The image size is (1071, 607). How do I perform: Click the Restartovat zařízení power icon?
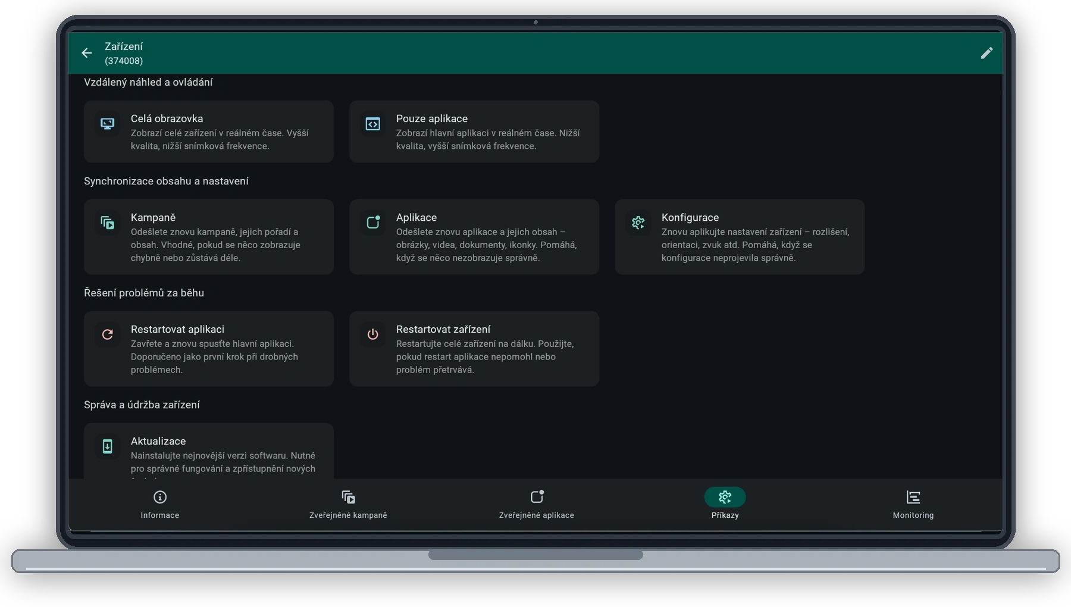pyautogui.click(x=373, y=334)
